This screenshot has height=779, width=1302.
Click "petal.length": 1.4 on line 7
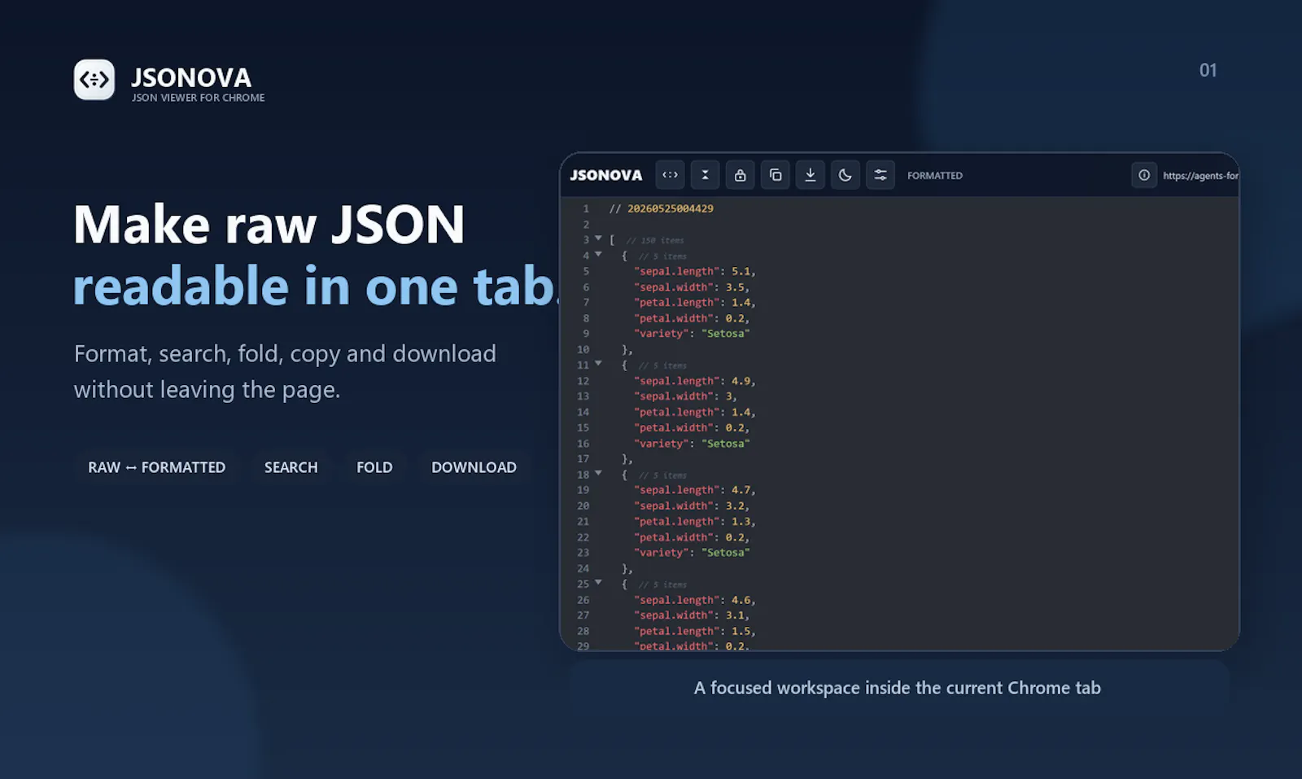click(x=695, y=302)
